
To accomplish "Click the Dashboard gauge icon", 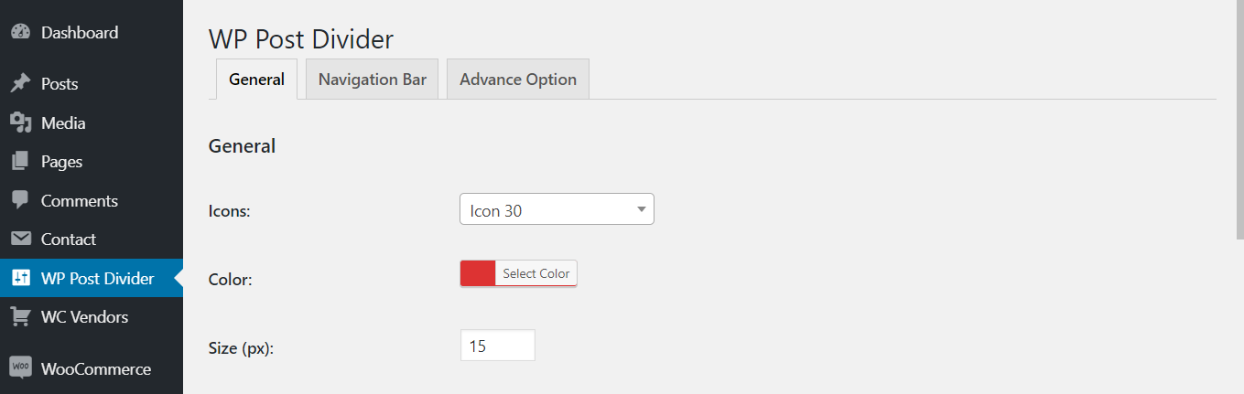I will [x=21, y=33].
